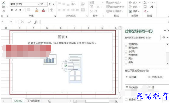Toggle Underline formatting
Image resolution: width=171 pixels, height=105 pixels.
[x=20, y=10]
